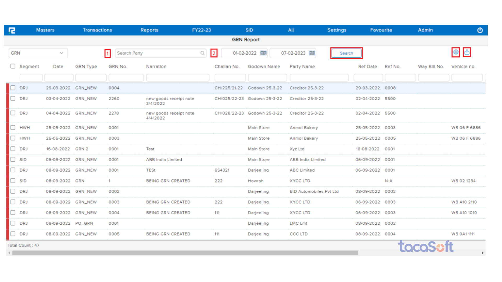Click the PO_GRN type cell
The height and width of the screenshot is (282, 502).
[x=84, y=223]
